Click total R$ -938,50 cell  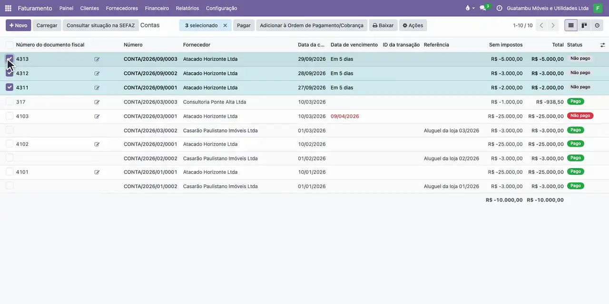pyautogui.click(x=550, y=102)
